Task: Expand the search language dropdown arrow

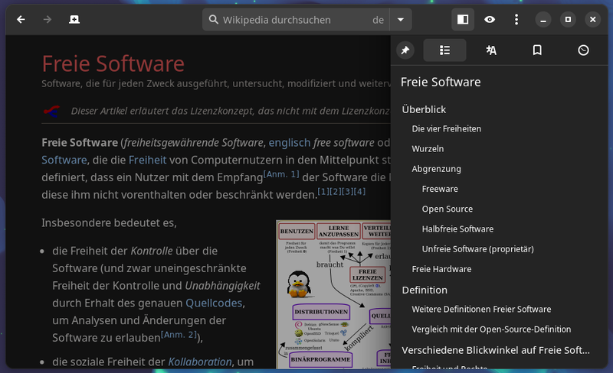Action: tap(401, 20)
